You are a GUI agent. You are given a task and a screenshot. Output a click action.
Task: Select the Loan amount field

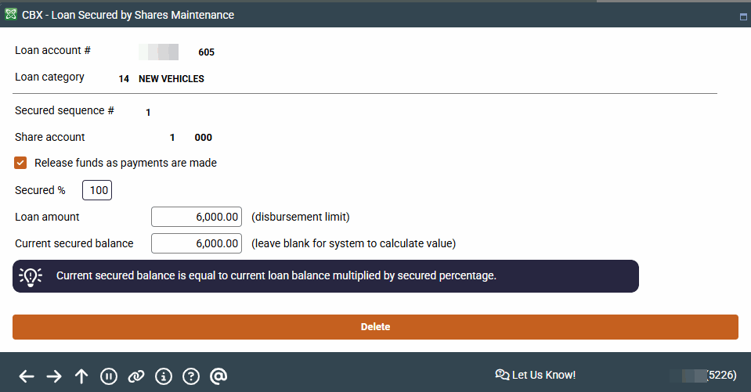pos(197,217)
